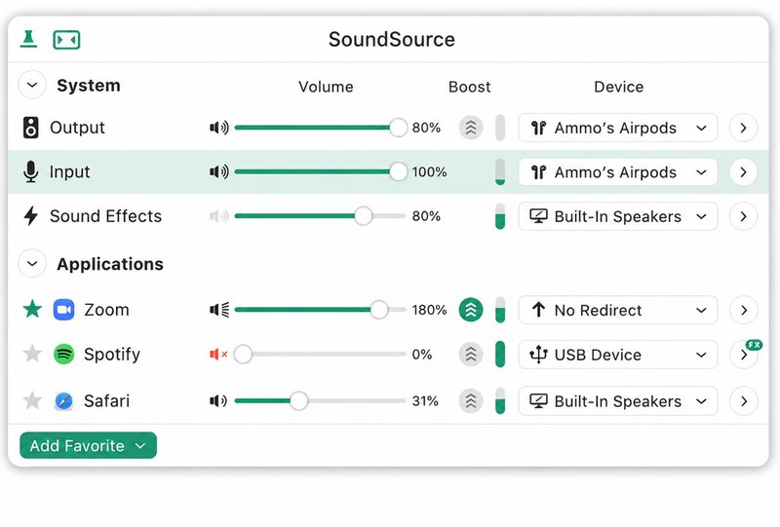The width and height of the screenshot is (780, 527).
Task: Open Zoom's No Redirect device dropdown
Action: coord(618,310)
